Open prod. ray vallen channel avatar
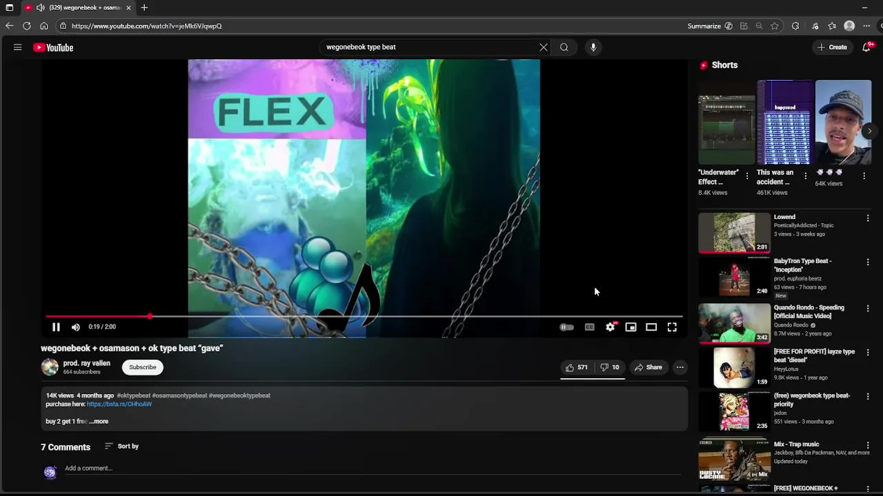Image resolution: width=883 pixels, height=496 pixels. click(x=50, y=367)
